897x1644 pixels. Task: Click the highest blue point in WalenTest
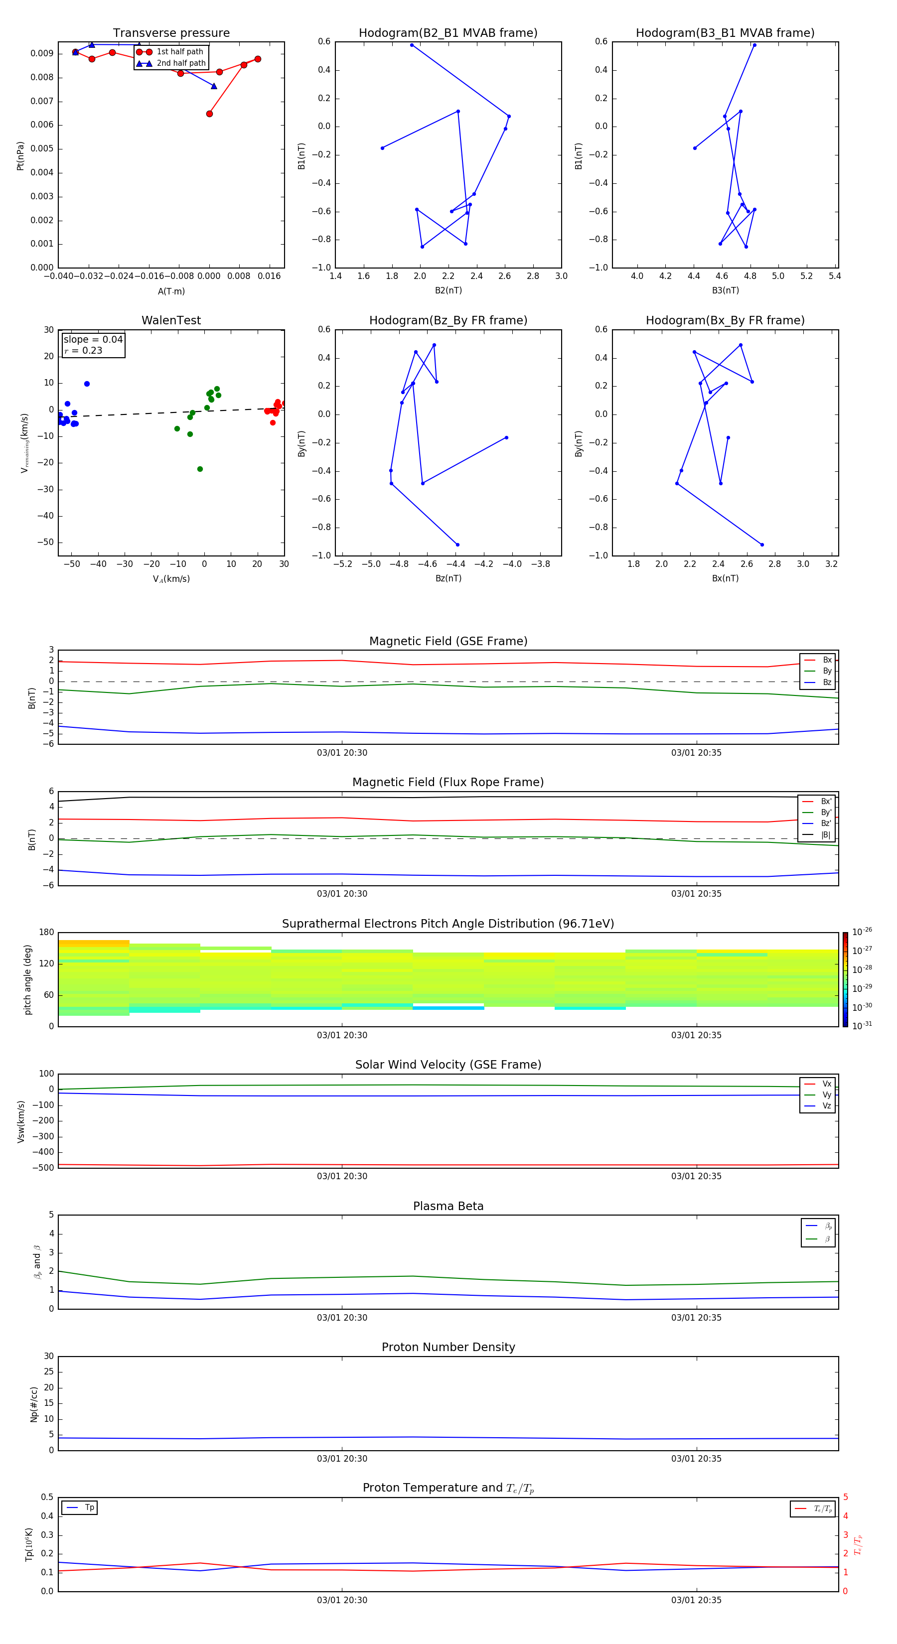(87, 384)
